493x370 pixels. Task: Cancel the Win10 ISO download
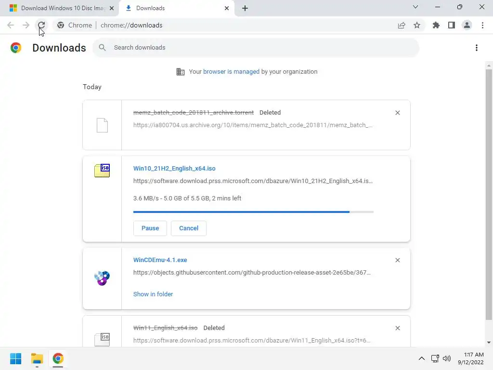pyautogui.click(x=189, y=228)
